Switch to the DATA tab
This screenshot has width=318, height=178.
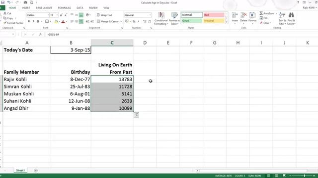[x=80, y=8]
